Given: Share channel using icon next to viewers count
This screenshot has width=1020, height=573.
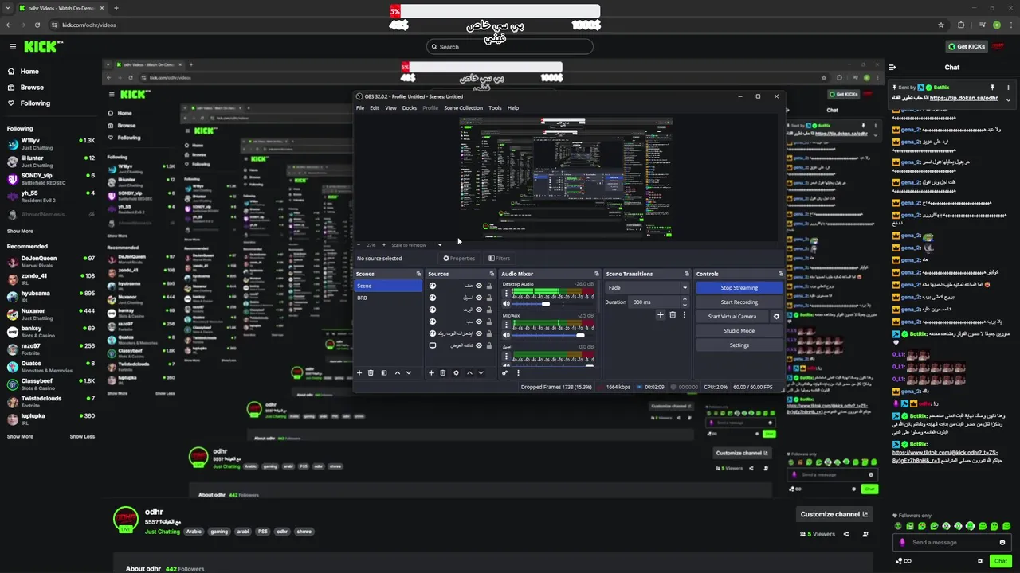Looking at the screenshot, I should pyautogui.click(x=846, y=534).
